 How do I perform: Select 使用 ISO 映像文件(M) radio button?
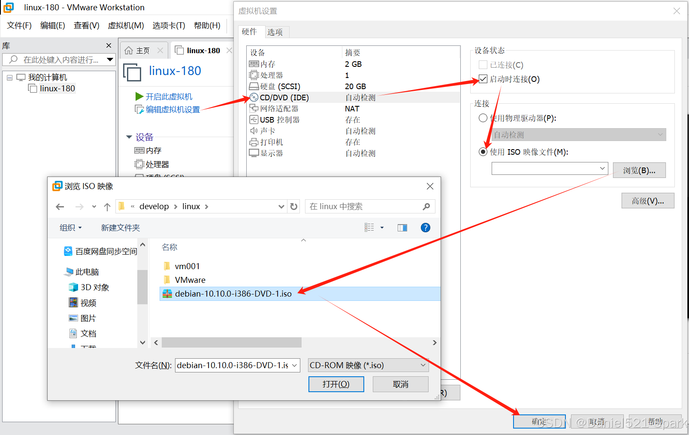click(x=483, y=152)
